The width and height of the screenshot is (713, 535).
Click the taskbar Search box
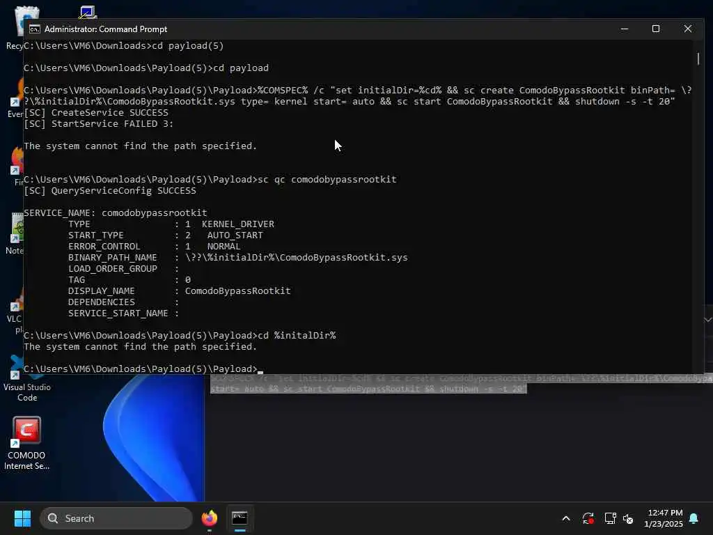click(x=116, y=518)
